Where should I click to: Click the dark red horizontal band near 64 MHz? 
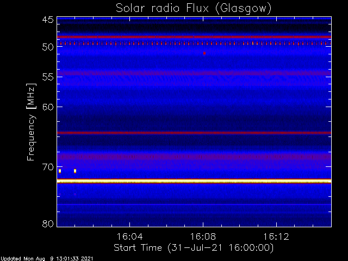194,133
